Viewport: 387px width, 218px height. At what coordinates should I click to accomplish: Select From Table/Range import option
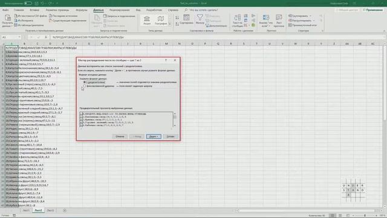[29, 25]
